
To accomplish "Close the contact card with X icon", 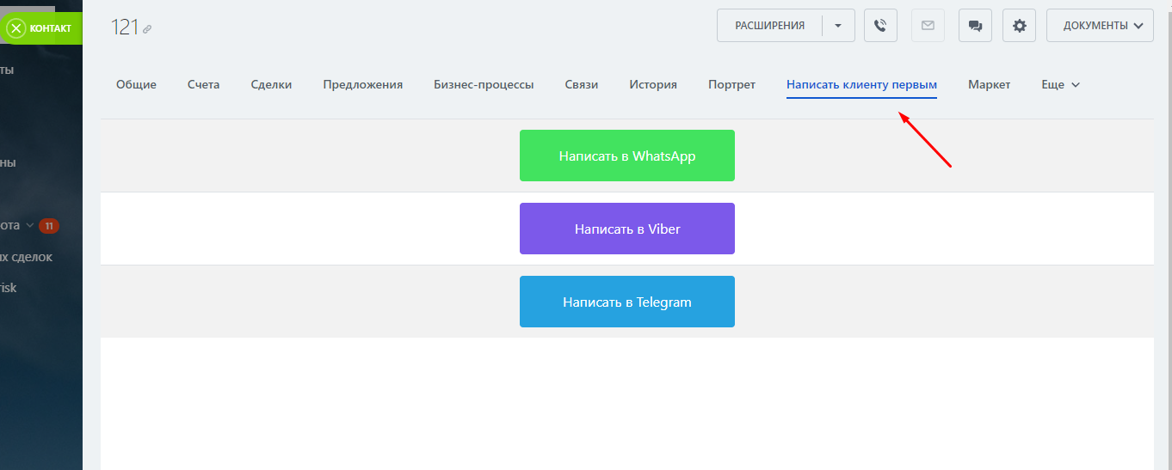I will pos(16,28).
